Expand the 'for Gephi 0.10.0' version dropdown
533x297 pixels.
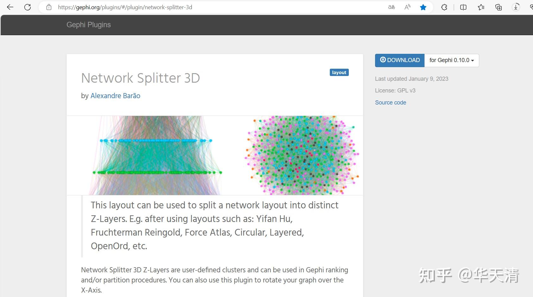(x=452, y=60)
